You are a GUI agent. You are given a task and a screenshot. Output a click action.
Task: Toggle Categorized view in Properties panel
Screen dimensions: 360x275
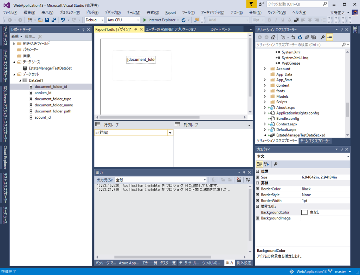[259, 164]
